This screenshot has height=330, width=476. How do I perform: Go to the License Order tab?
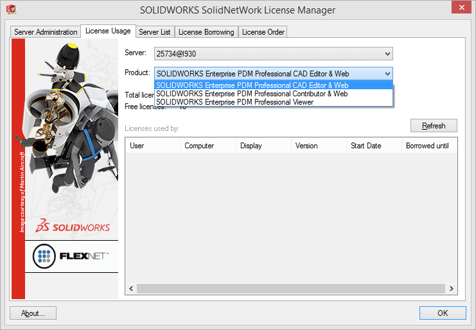pyautogui.click(x=263, y=32)
